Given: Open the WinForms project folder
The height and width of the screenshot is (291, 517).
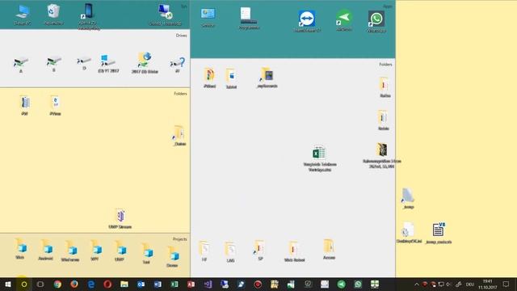Looking at the screenshot, I should click(70, 251).
